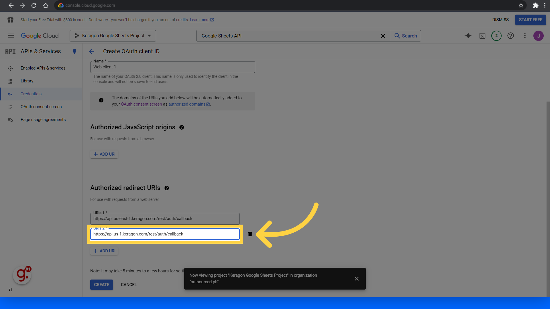The width and height of the screenshot is (550, 309).
Task: Click START FREE button
Action: point(531,20)
